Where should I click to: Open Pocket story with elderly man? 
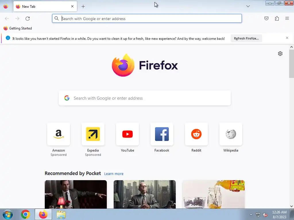tap(145, 194)
